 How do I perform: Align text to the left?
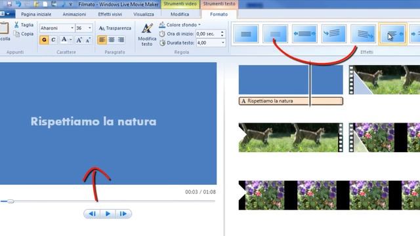click(x=102, y=40)
